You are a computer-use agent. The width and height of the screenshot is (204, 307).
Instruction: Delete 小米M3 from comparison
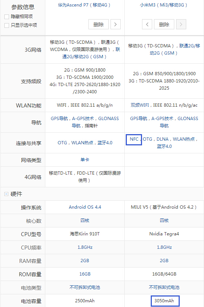click(x=164, y=25)
